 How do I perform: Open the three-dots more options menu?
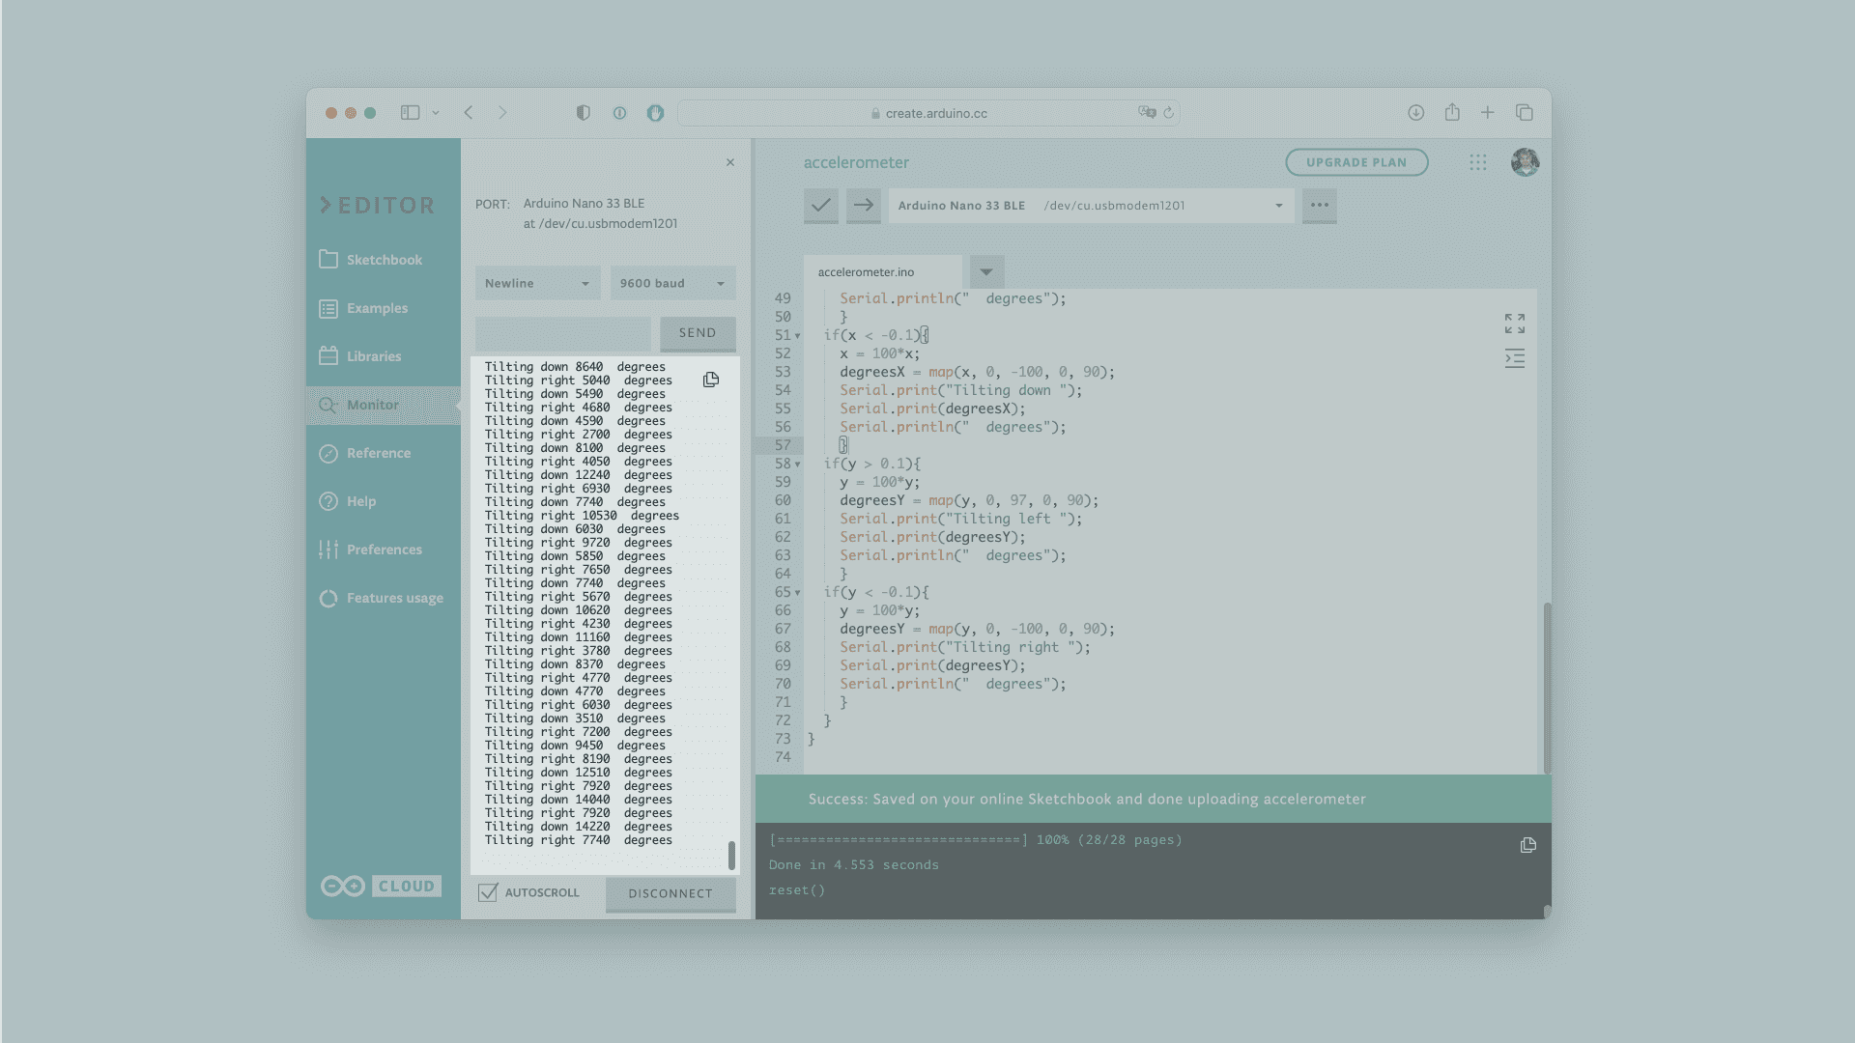[x=1319, y=206]
